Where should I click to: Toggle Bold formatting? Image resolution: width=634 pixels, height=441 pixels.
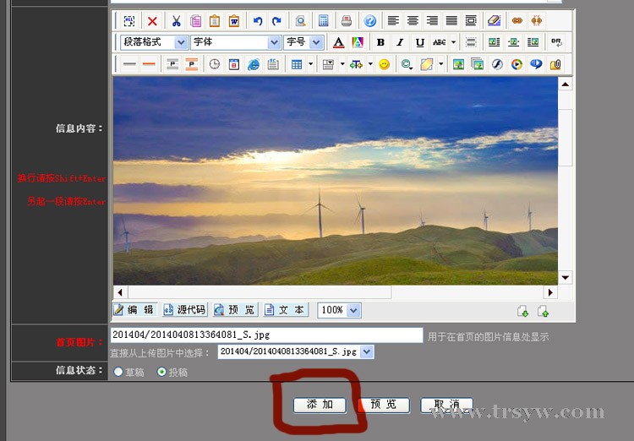tap(380, 42)
